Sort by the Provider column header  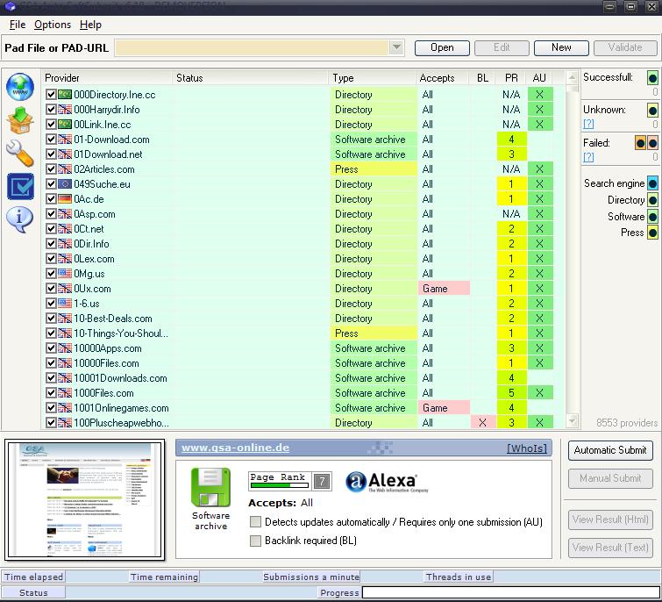tap(107, 78)
